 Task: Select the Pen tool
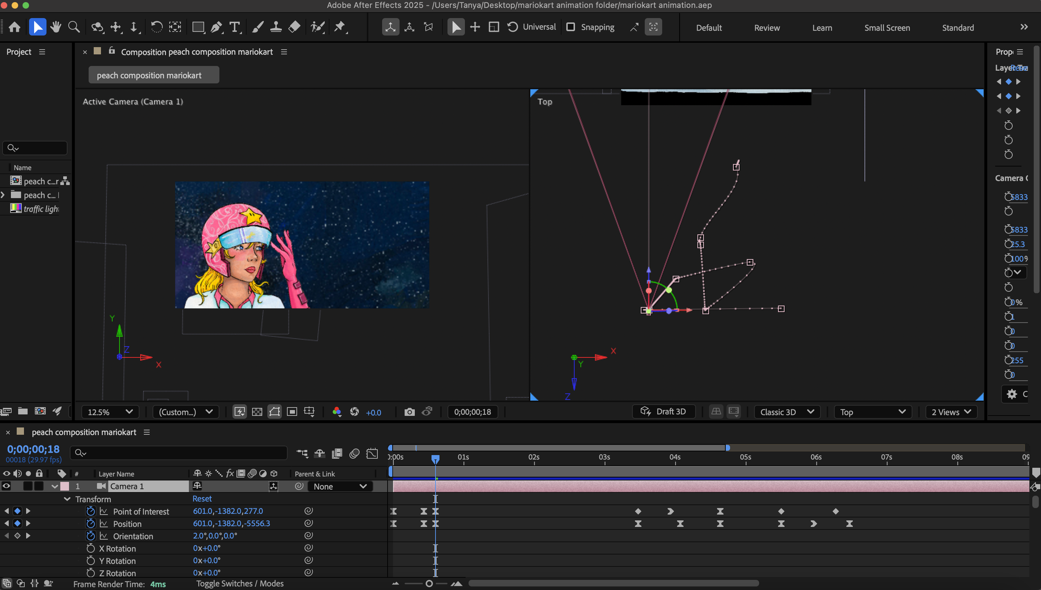pyautogui.click(x=216, y=27)
